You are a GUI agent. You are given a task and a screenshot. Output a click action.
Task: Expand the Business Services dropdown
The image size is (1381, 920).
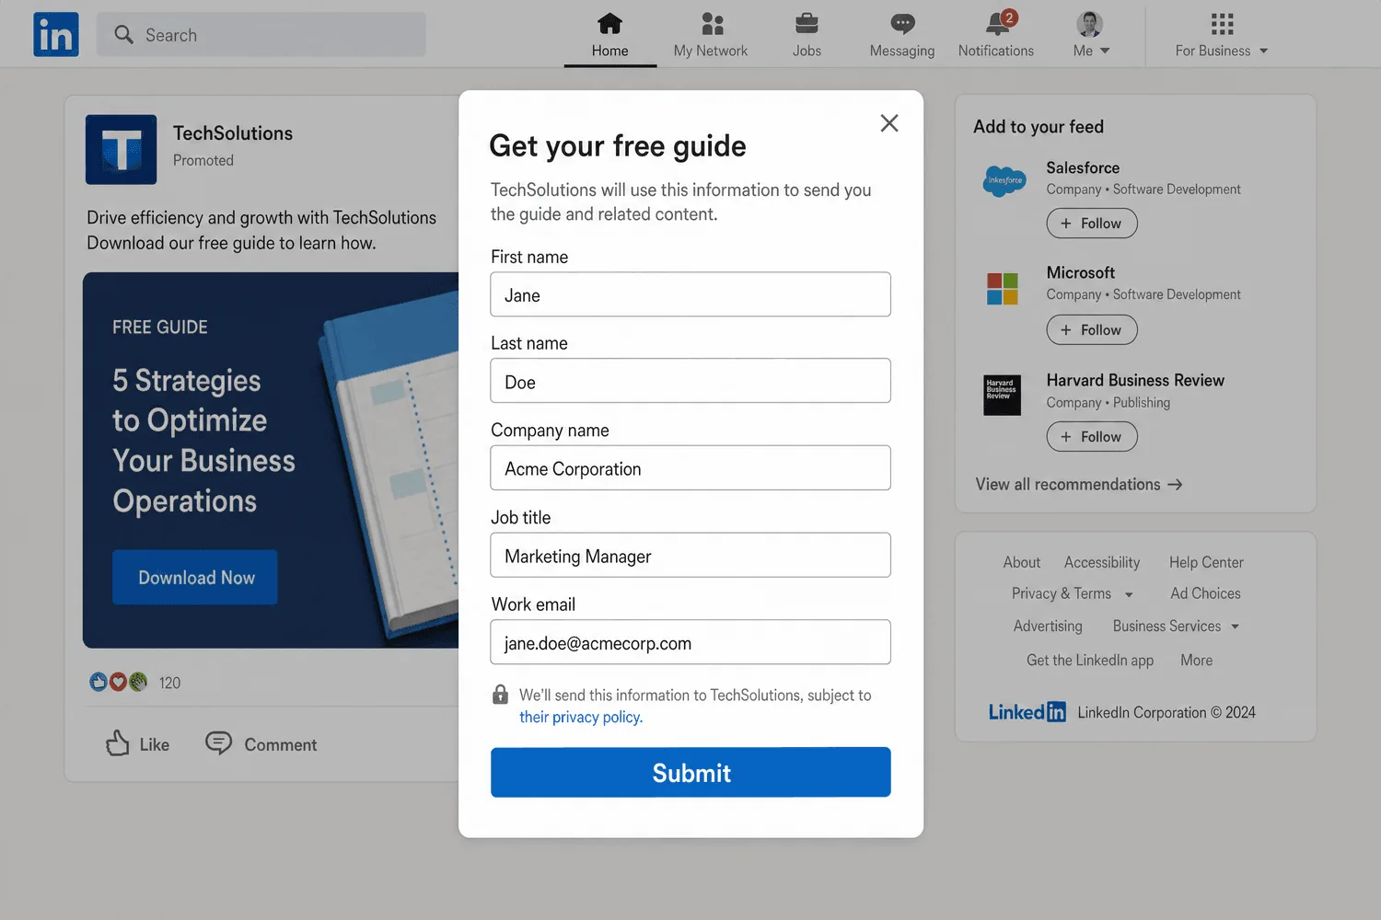(x=1235, y=627)
